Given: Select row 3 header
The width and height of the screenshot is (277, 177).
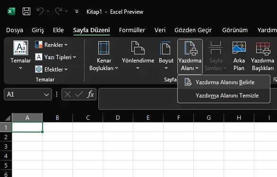Looking at the screenshot, I should click(6, 146).
